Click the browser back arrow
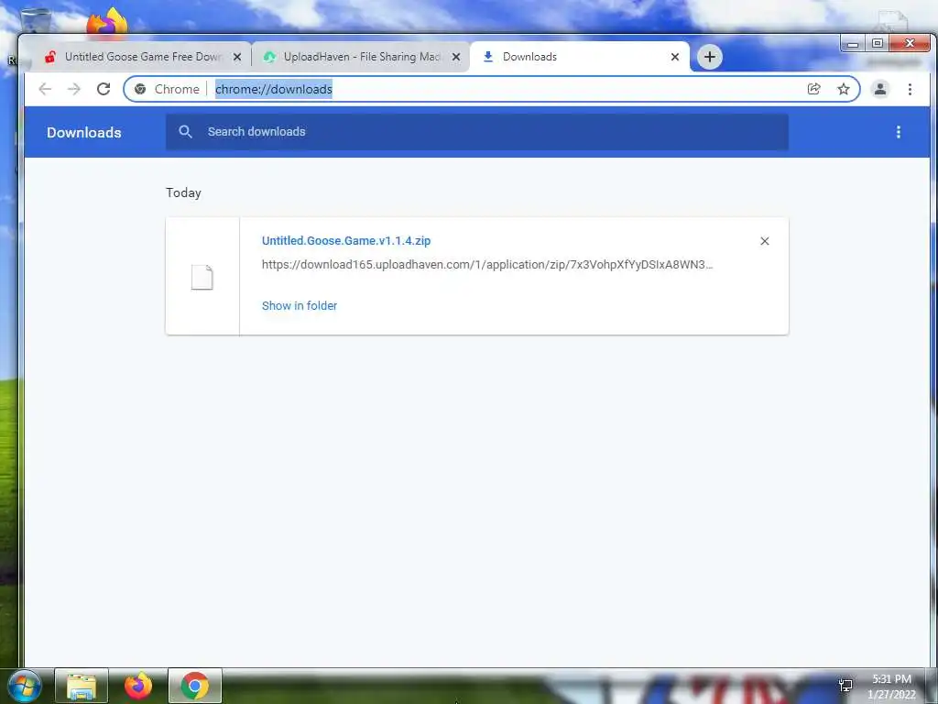This screenshot has height=704, width=938. pos(45,89)
